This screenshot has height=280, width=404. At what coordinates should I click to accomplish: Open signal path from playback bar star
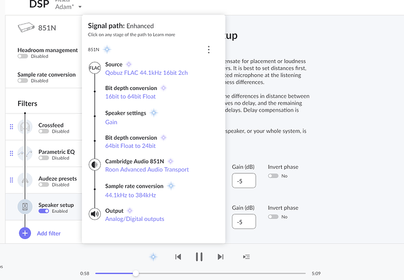coord(153,257)
